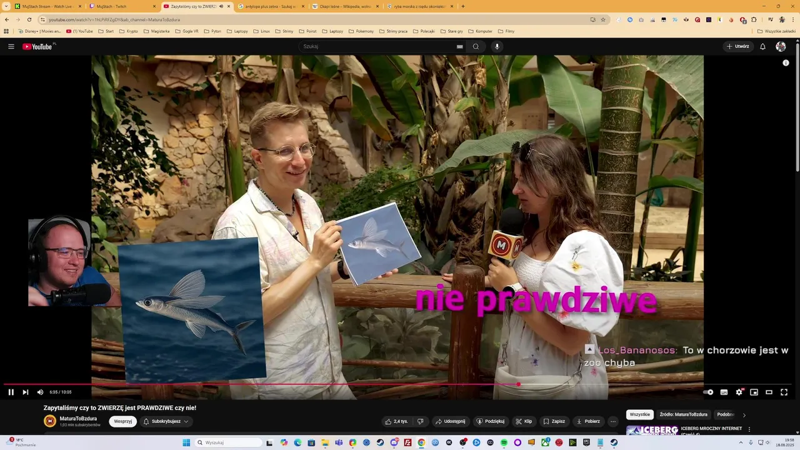The height and width of the screenshot is (450, 800).
Task: Open a new browser tab
Action: [463, 6]
